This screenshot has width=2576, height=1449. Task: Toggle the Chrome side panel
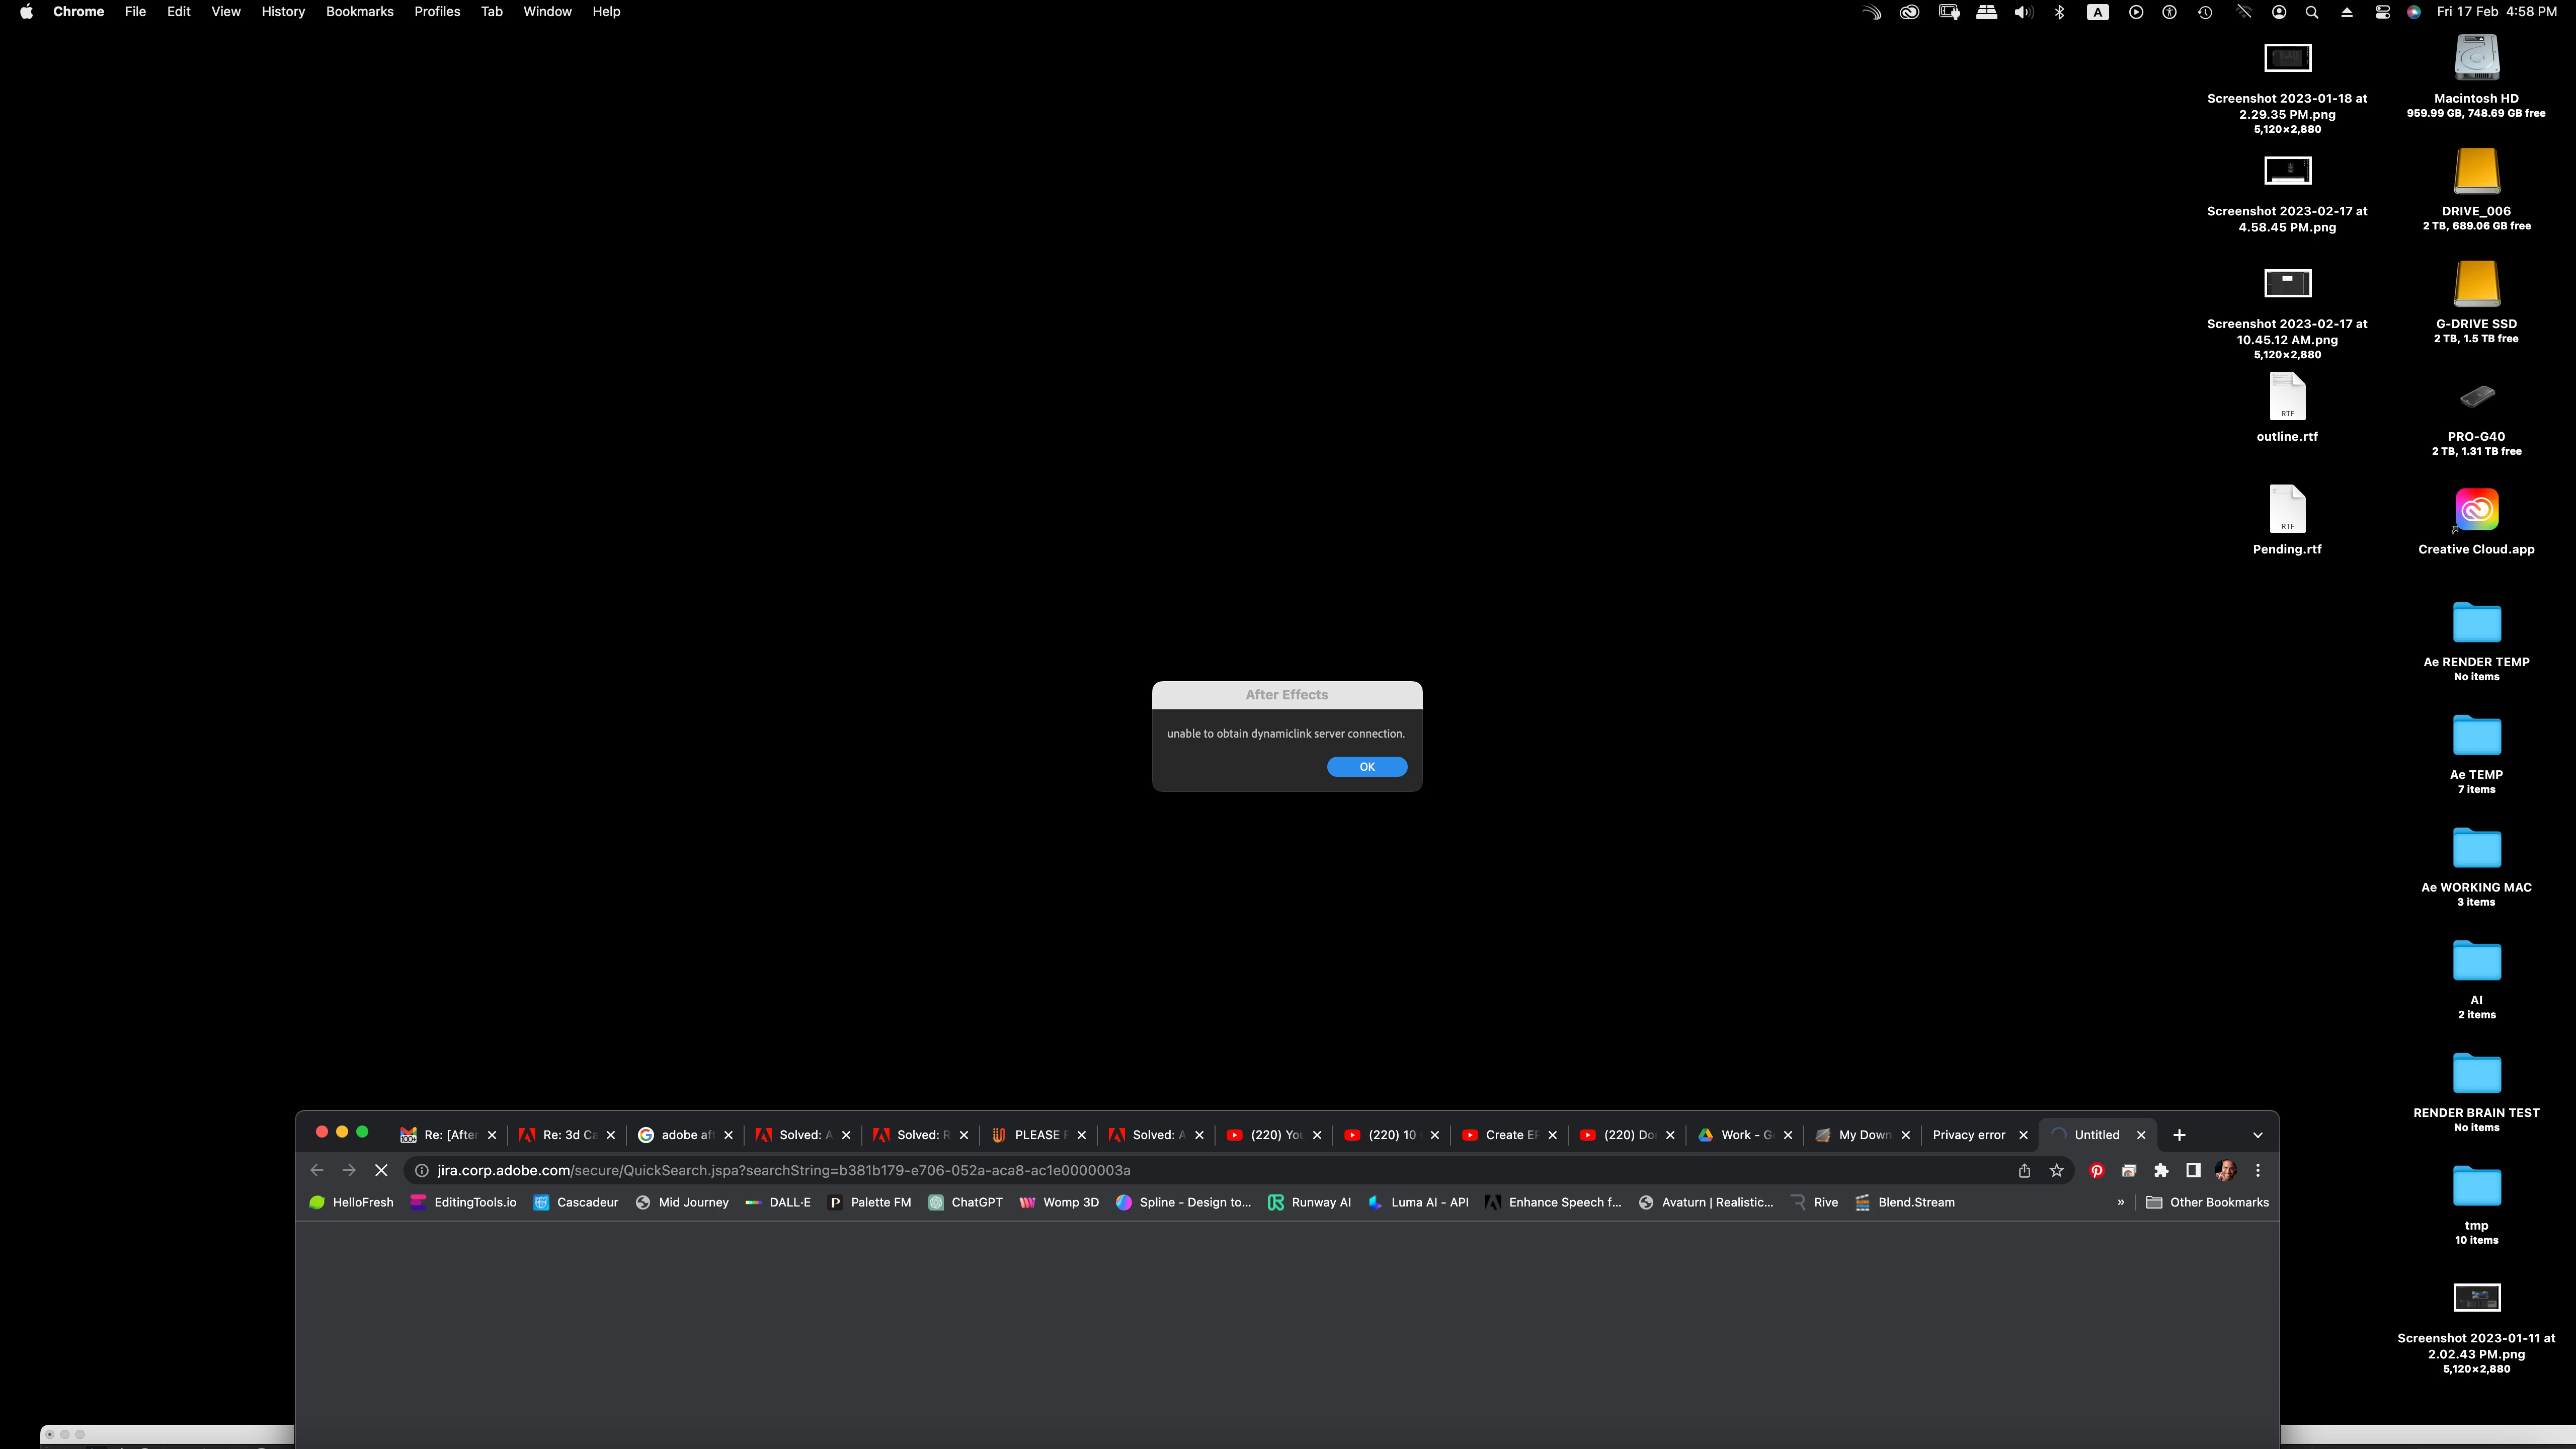click(2193, 1170)
